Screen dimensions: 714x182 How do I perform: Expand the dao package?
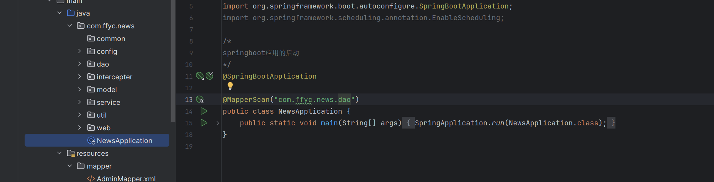(80, 64)
